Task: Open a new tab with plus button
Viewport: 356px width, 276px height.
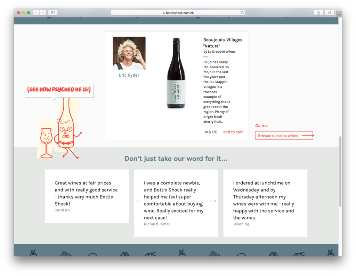Action: tap(339, 14)
